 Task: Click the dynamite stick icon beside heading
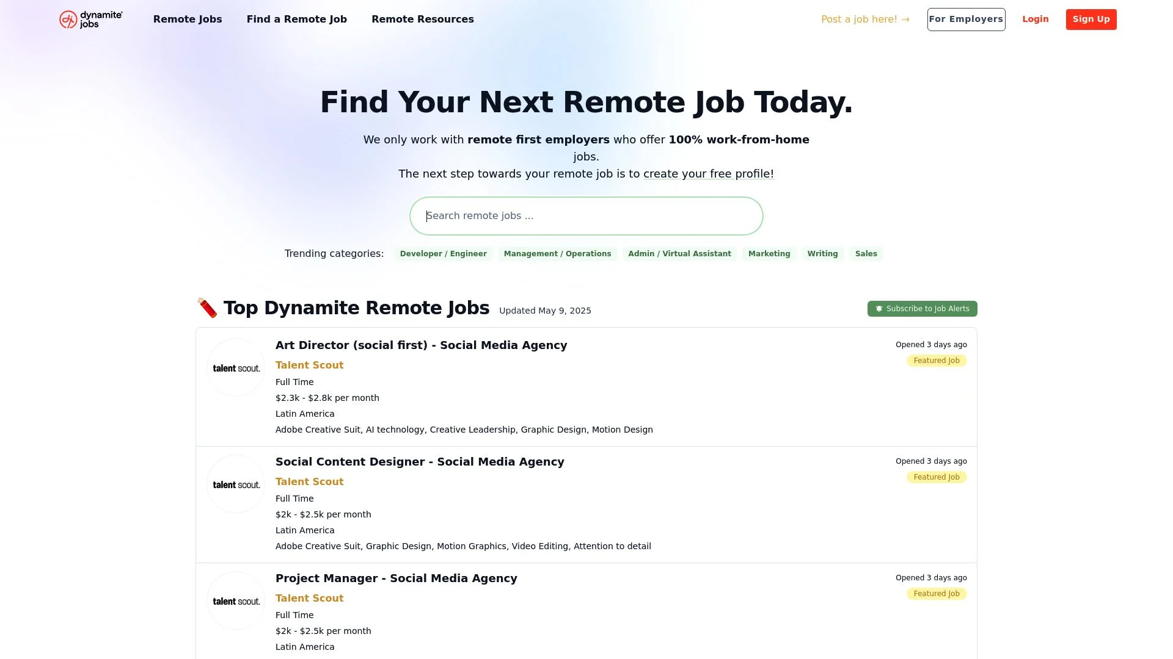tap(207, 308)
